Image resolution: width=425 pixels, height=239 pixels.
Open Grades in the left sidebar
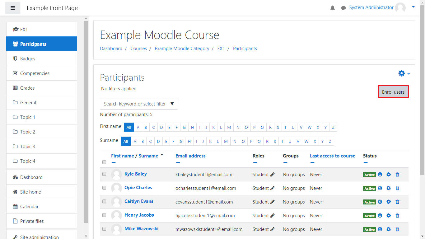(27, 88)
